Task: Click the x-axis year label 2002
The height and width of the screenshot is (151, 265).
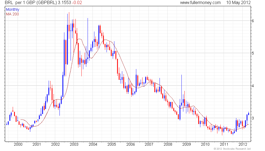Action: (55, 144)
